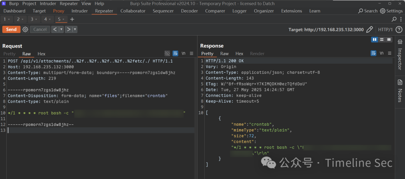Switch to the Proxy tab

coord(58,11)
